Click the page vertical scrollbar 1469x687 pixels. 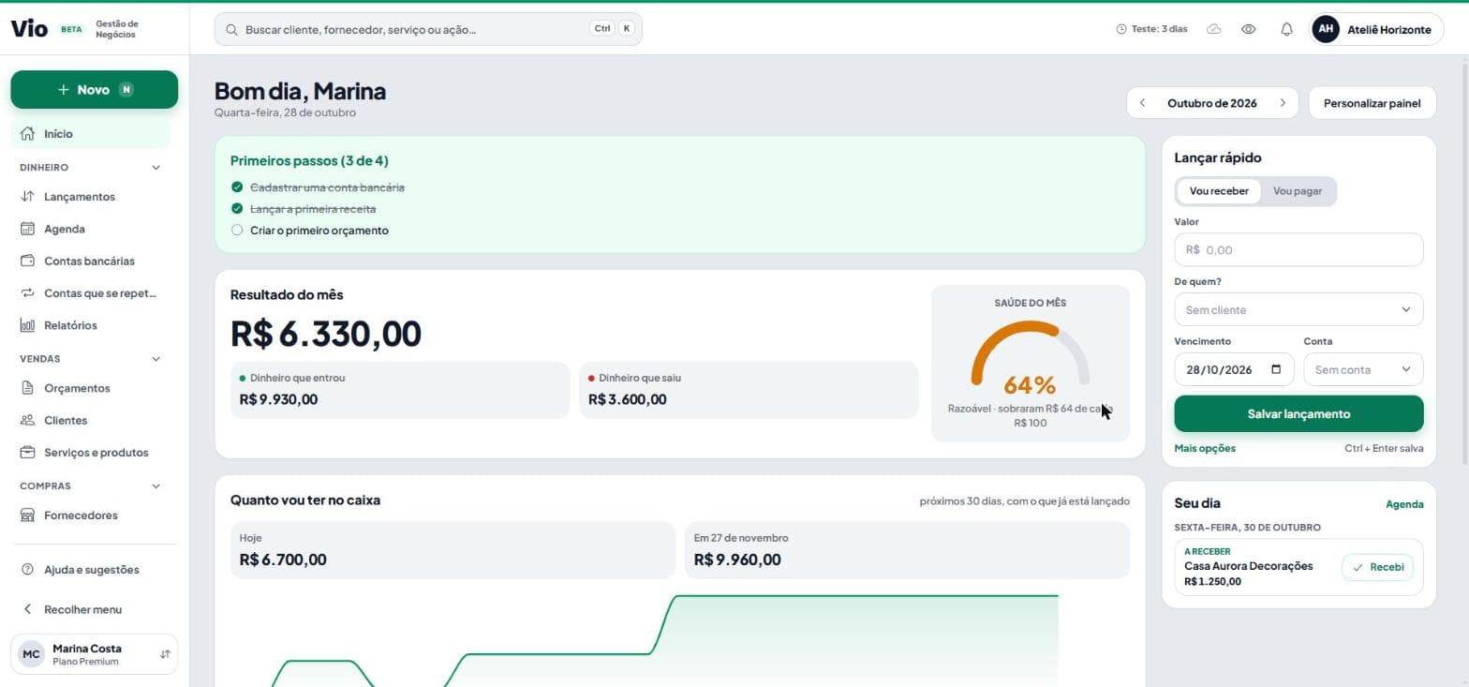coord(1464,262)
